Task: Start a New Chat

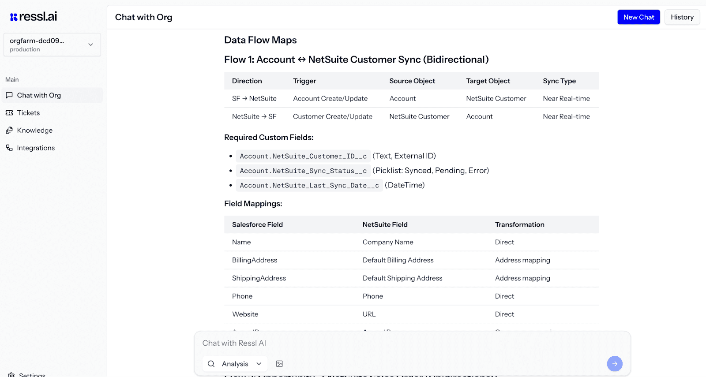Action: [x=638, y=17]
